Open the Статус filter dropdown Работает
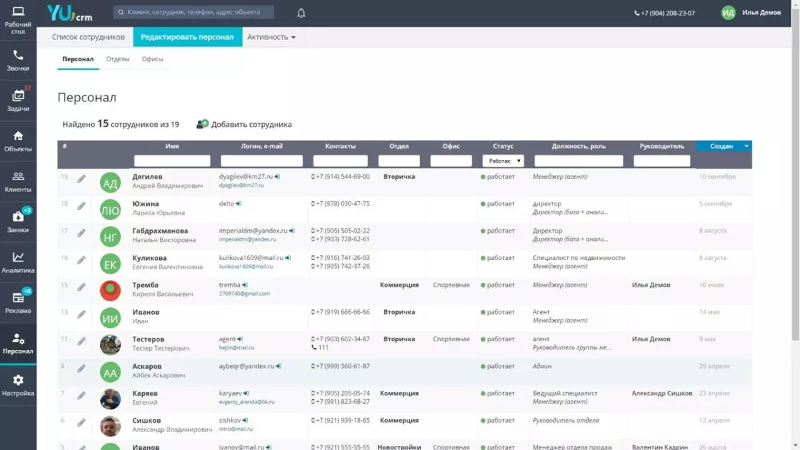This screenshot has width=800, height=450. pos(503,161)
